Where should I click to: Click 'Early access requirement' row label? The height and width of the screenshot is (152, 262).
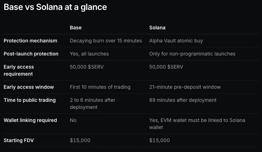pos(19,70)
